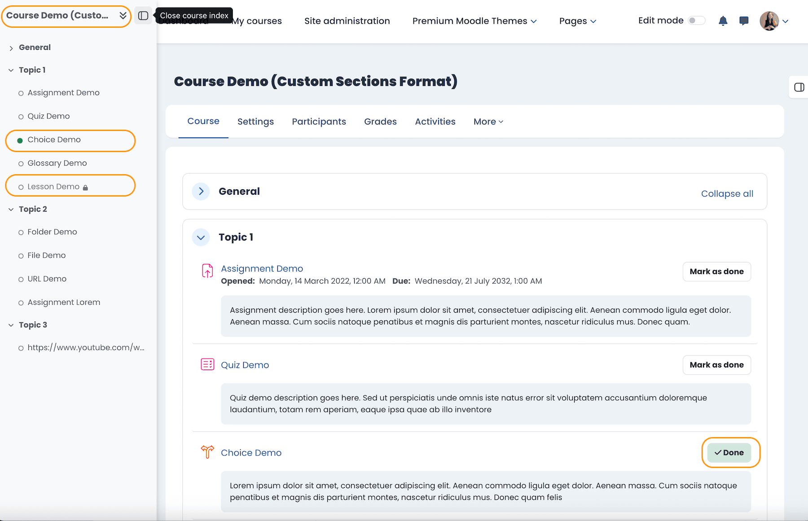Mark Assignment Demo as done
808x521 pixels.
(716, 271)
